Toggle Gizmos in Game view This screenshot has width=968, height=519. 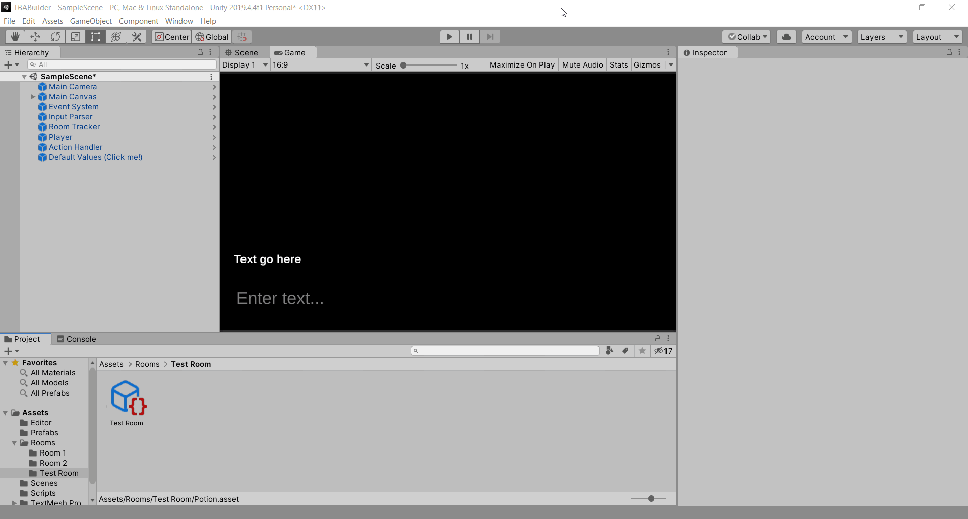(647, 65)
